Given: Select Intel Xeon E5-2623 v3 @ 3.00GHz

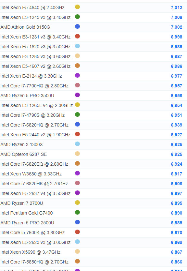Looking at the screenshot, I should click(35, 242).
